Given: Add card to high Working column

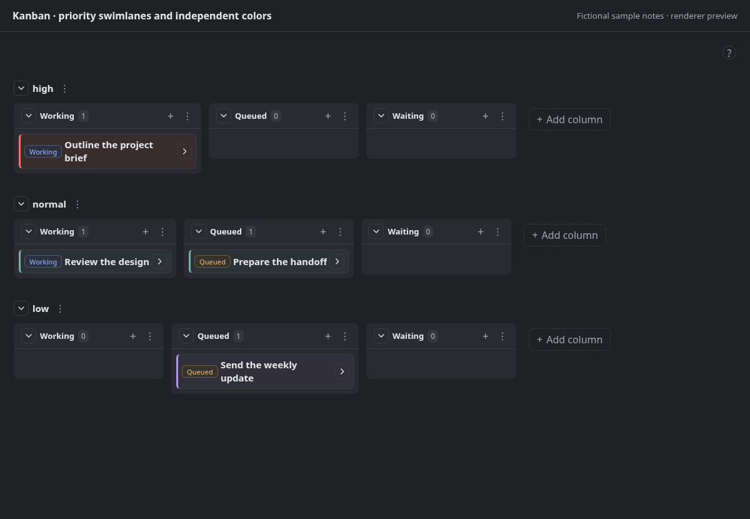Looking at the screenshot, I should (x=170, y=116).
